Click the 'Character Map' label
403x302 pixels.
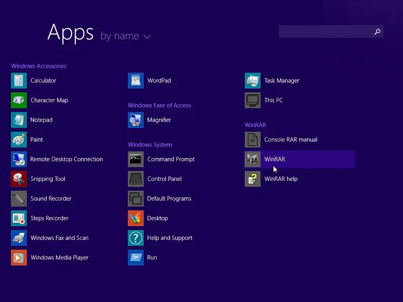(x=49, y=100)
